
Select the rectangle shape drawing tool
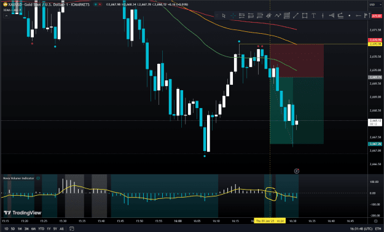coord(305,16)
